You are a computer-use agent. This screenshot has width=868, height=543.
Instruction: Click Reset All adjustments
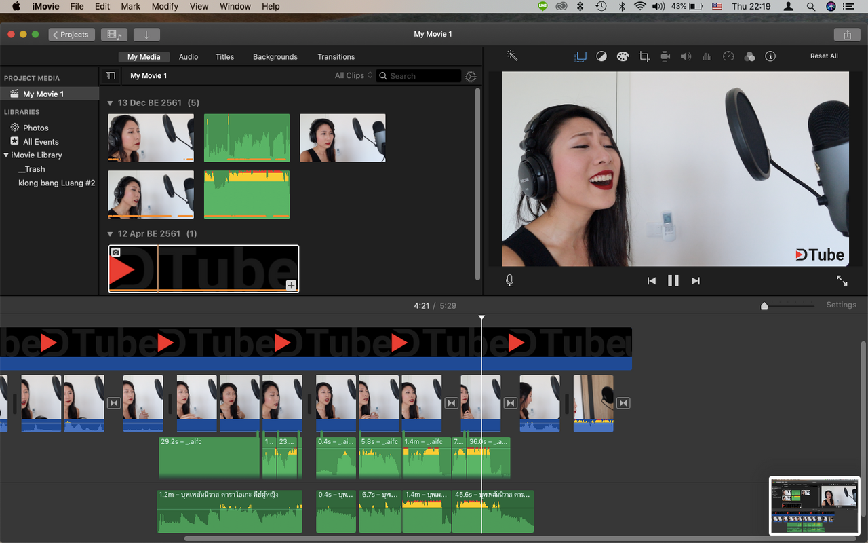(x=824, y=56)
